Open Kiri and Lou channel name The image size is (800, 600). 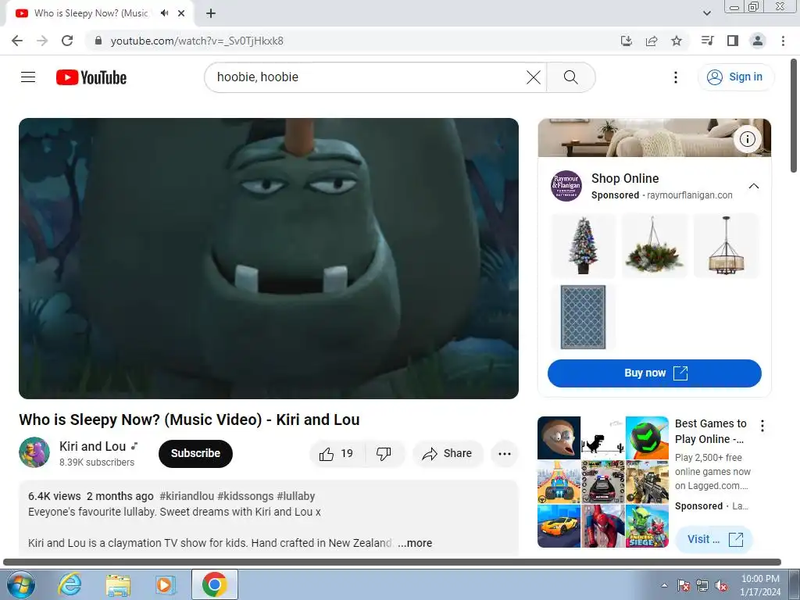click(92, 446)
